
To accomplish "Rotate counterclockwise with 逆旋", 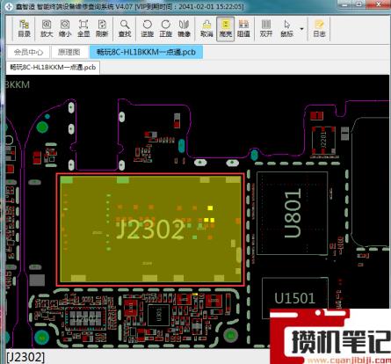I will tap(147, 29).
